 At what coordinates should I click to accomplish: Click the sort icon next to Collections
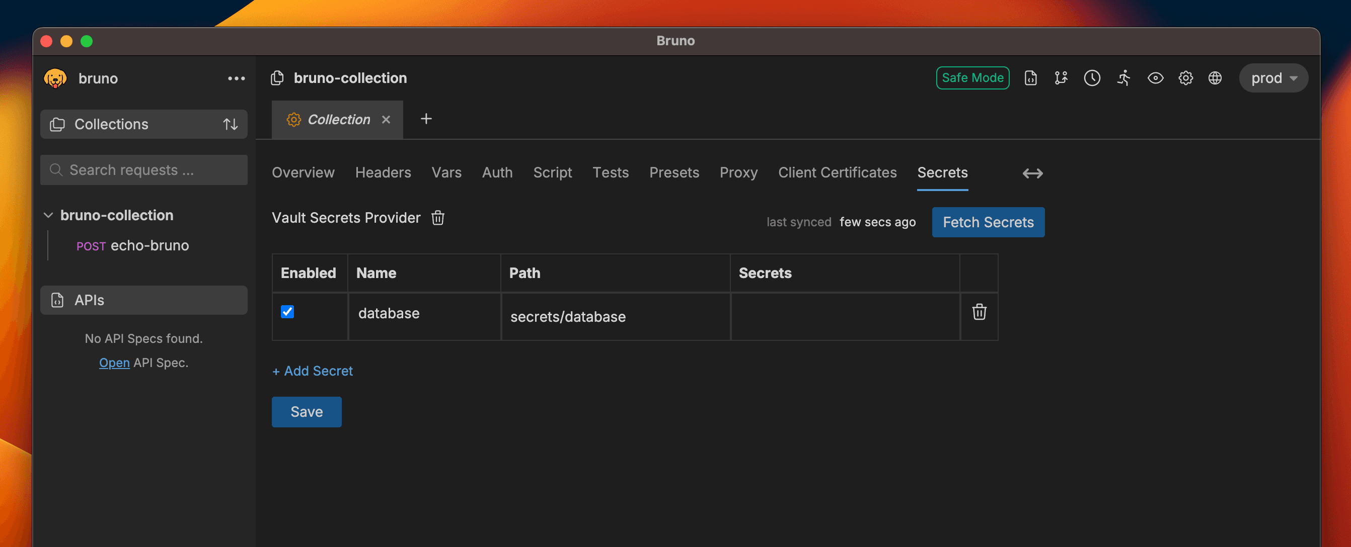click(x=230, y=124)
